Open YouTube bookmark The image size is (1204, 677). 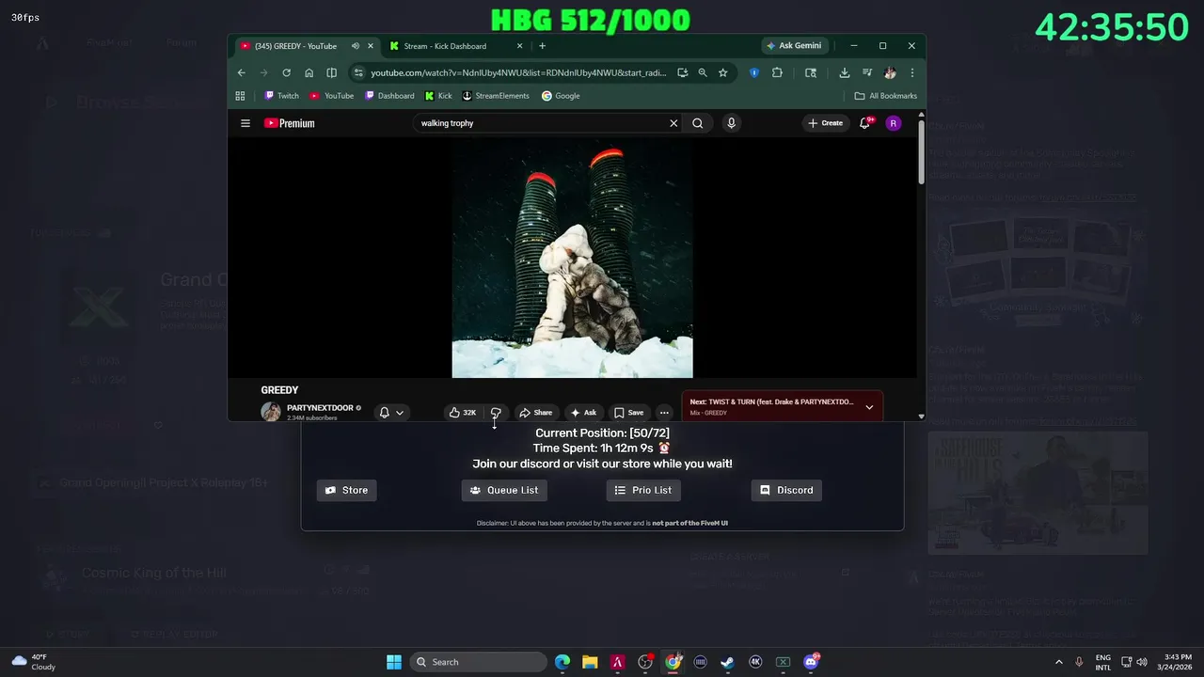tap(332, 96)
